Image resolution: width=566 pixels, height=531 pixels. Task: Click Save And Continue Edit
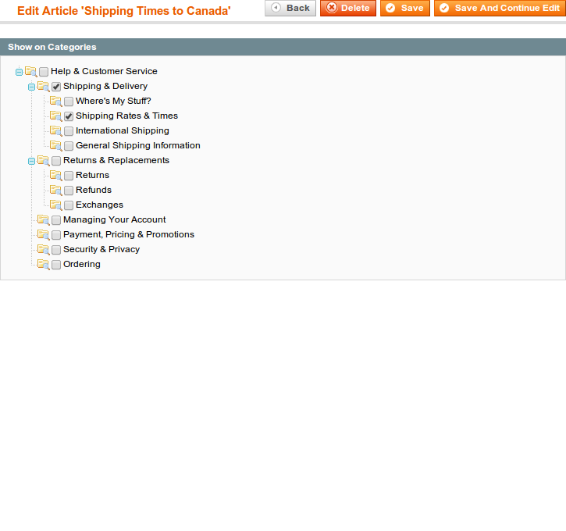pos(500,8)
